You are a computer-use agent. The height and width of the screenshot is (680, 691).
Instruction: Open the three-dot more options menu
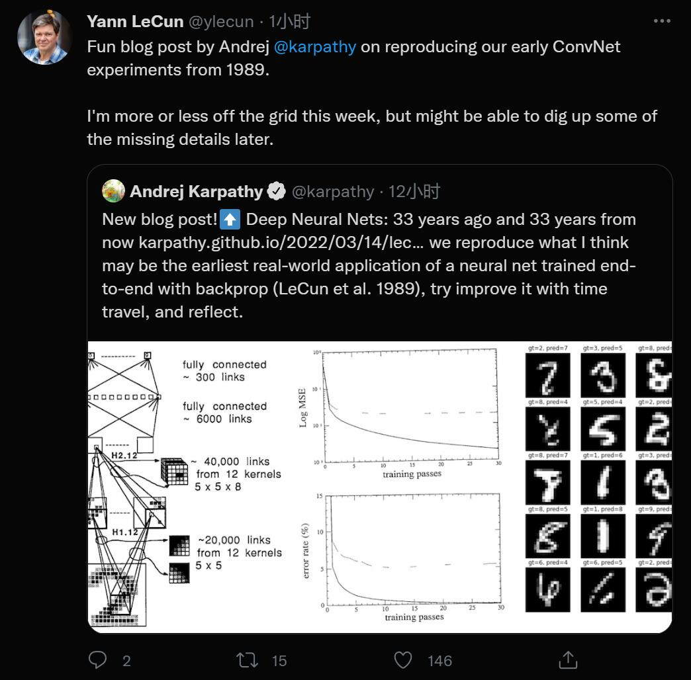tap(662, 21)
